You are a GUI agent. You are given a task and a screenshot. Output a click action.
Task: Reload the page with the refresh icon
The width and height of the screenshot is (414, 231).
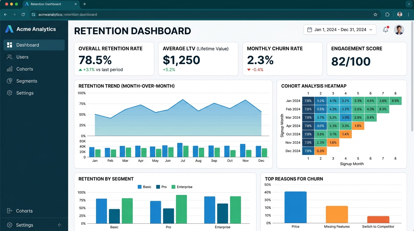23,14
